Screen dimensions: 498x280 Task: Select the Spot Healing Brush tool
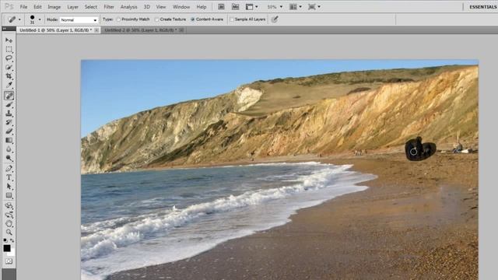coord(9,96)
